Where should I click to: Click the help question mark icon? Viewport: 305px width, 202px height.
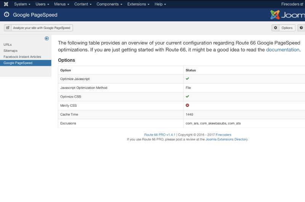[301, 28]
